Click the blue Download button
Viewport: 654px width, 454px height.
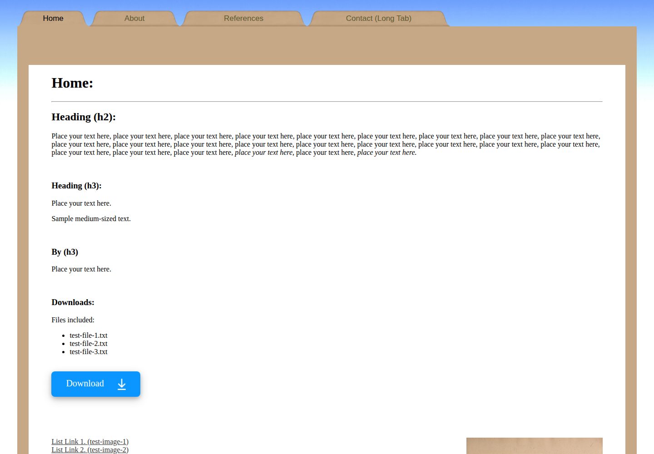coord(96,384)
